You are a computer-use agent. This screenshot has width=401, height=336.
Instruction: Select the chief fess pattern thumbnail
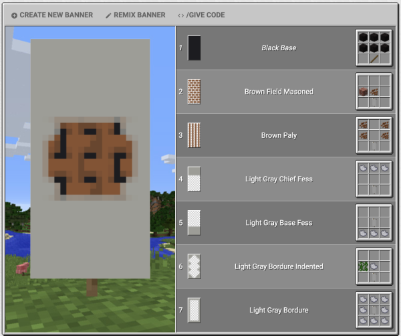[x=194, y=179]
